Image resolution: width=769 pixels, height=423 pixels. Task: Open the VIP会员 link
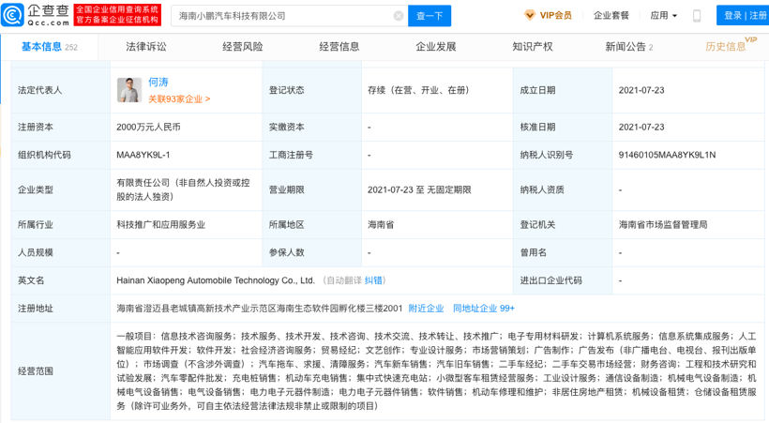coord(556,16)
